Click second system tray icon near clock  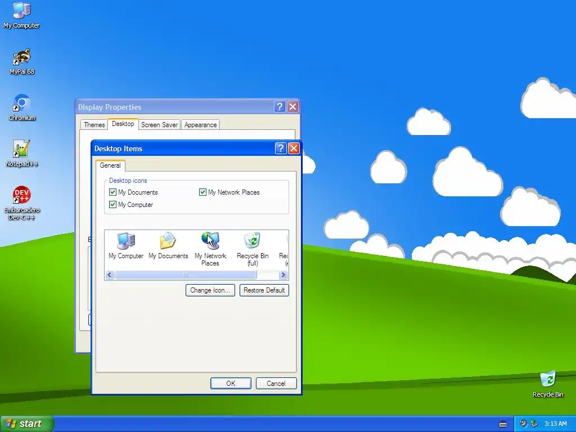534,424
